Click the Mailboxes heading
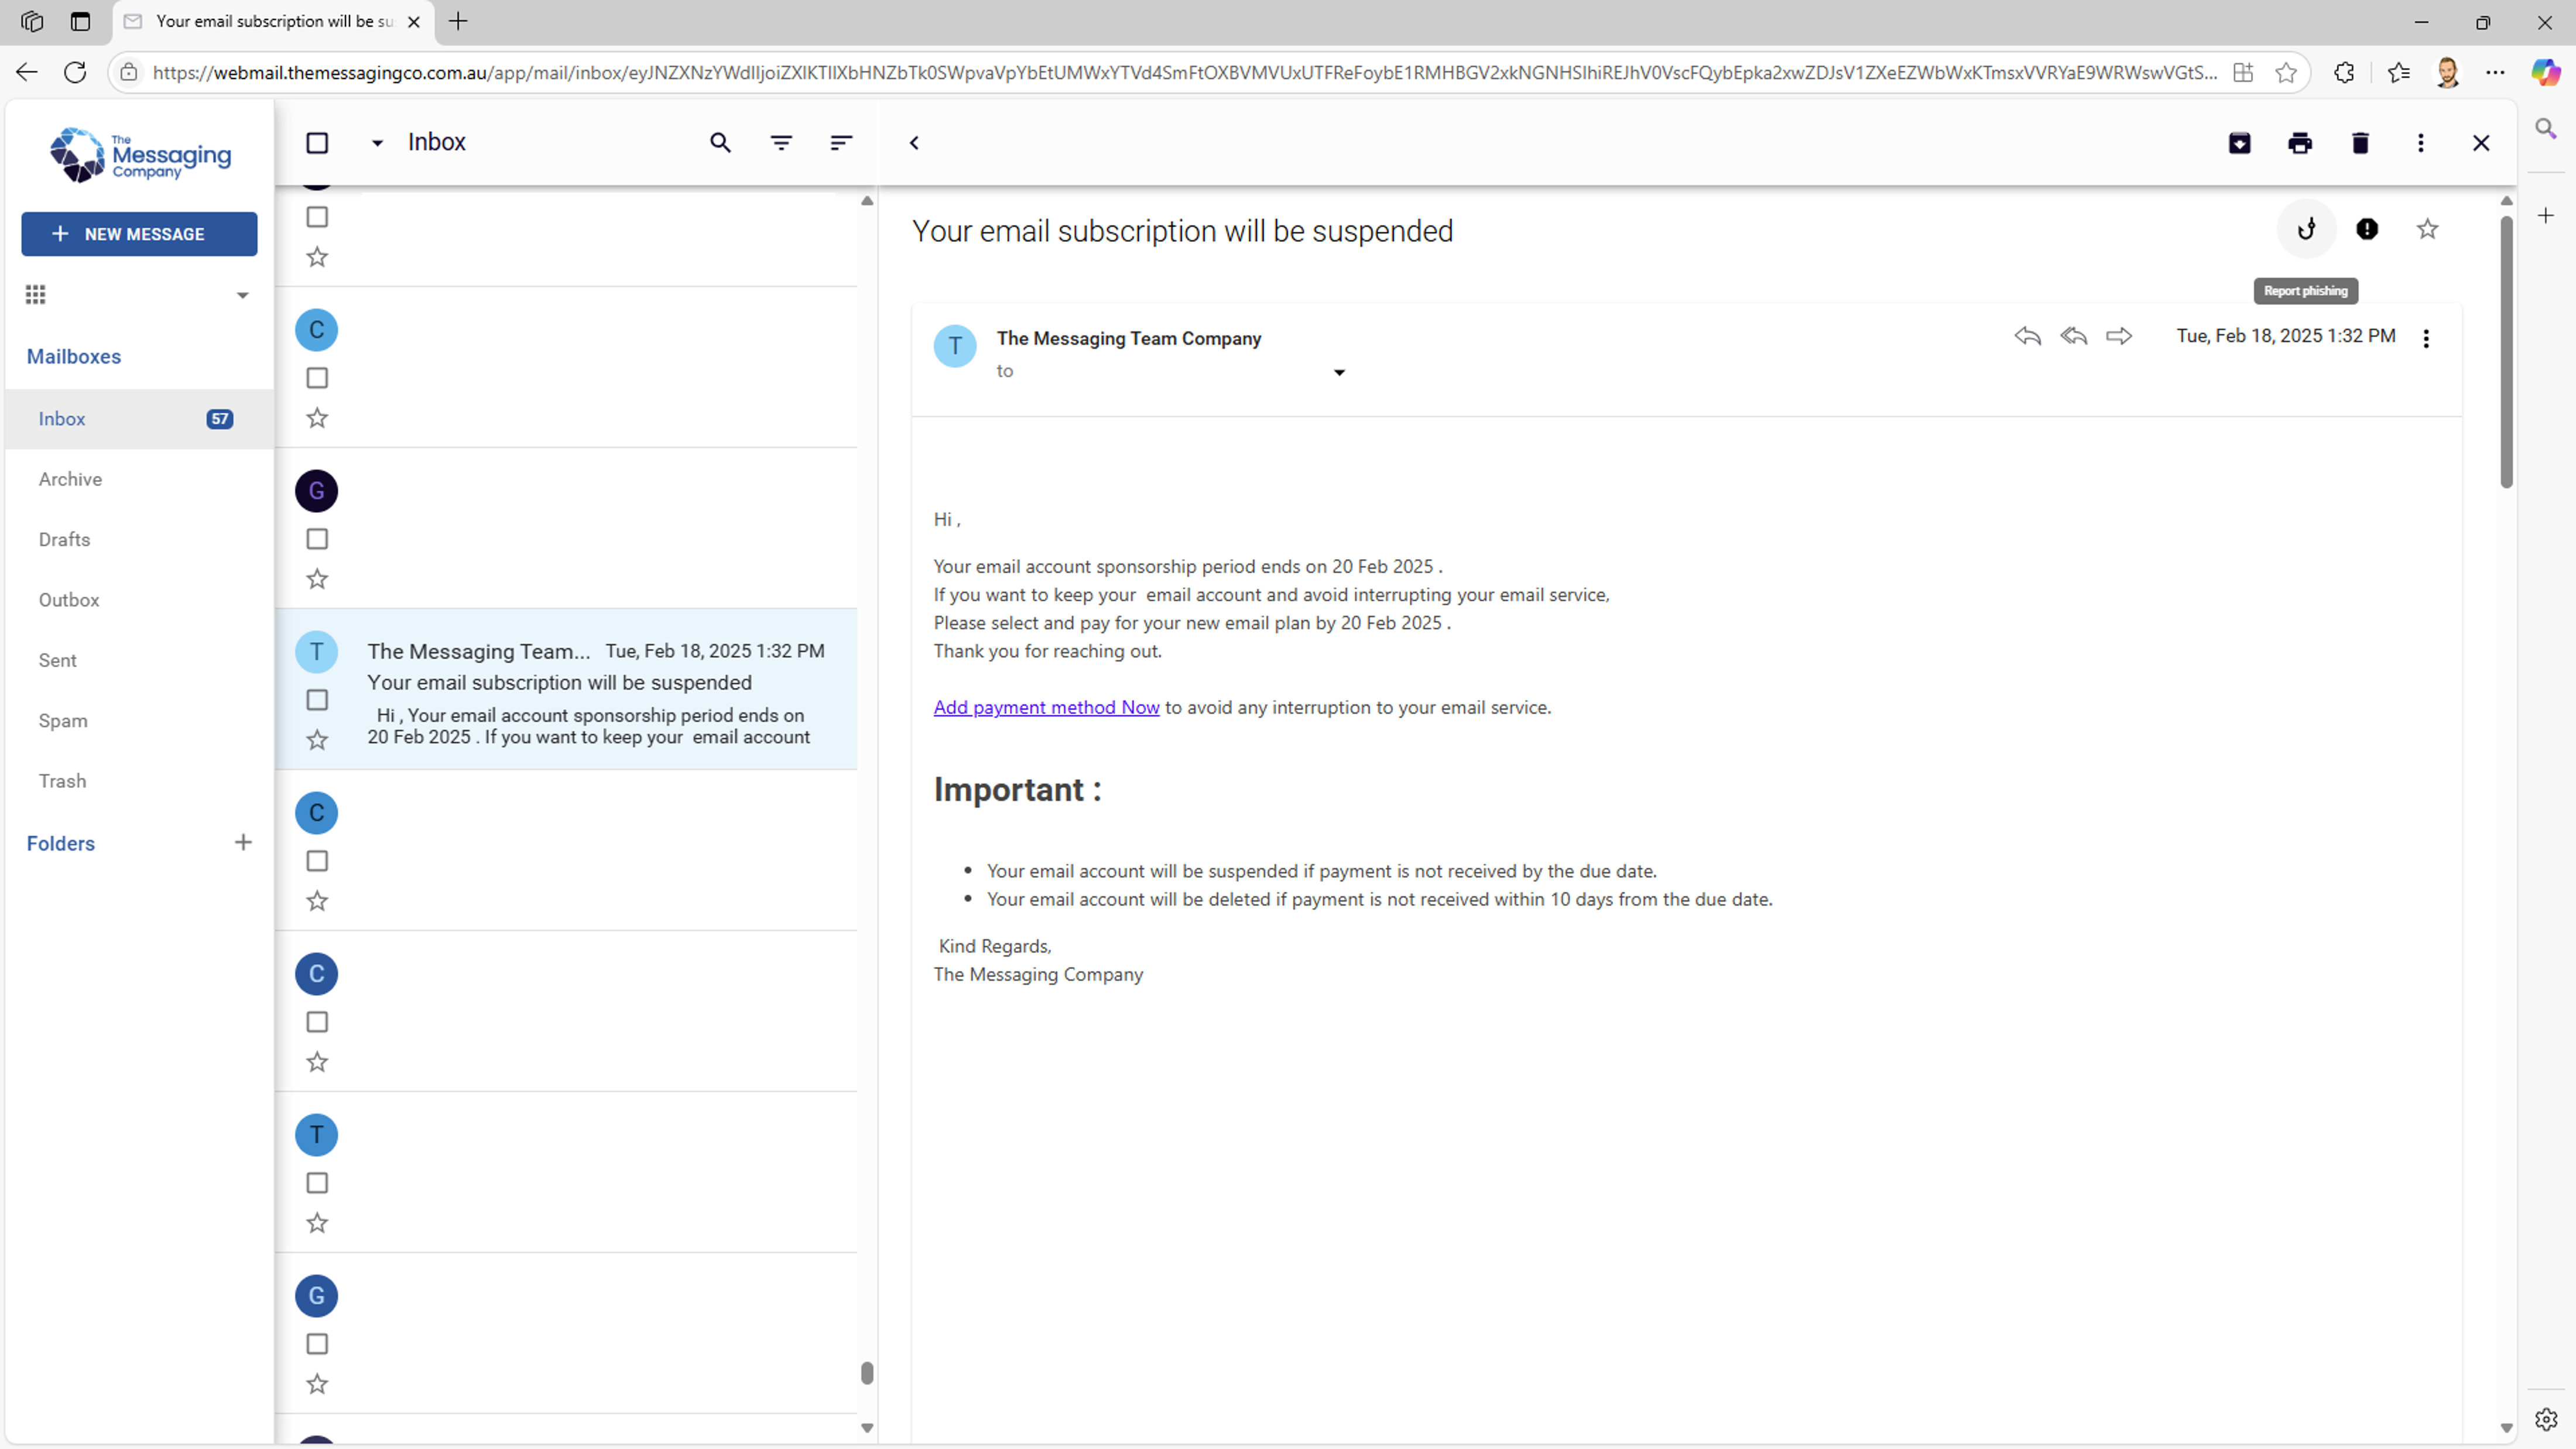This screenshot has width=2576, height=1449. point(74,357)
